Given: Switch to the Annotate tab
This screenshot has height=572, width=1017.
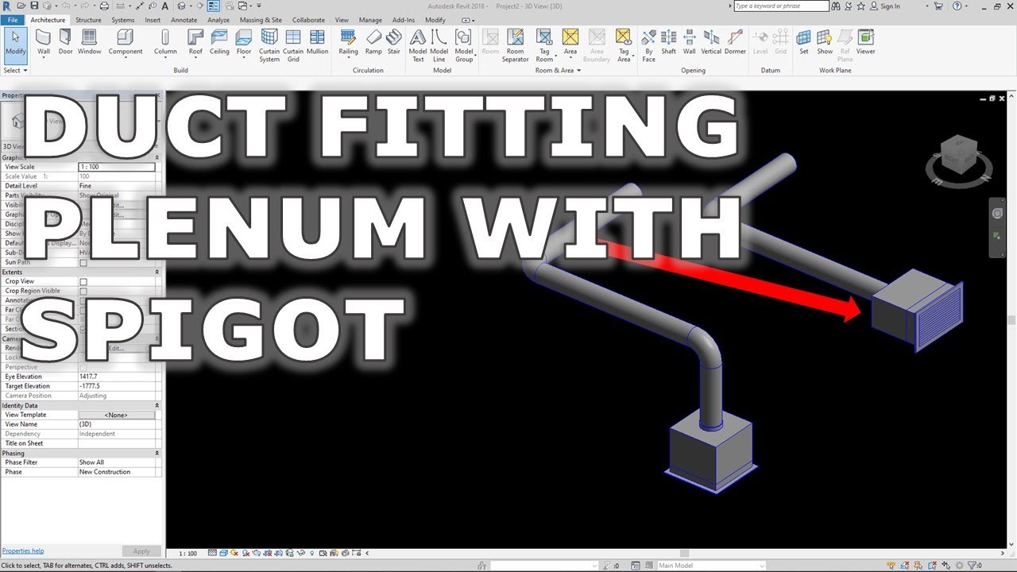Looking at the screenshot, I should pos(184,20).
